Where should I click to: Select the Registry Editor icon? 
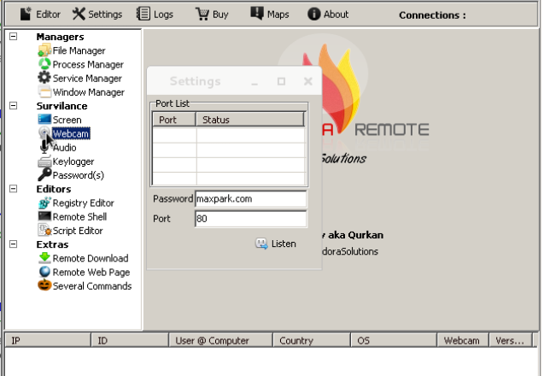point(44,203)
